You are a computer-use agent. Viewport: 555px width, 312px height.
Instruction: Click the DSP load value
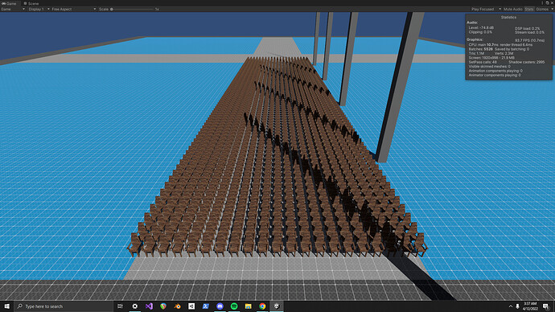[528, 28]
